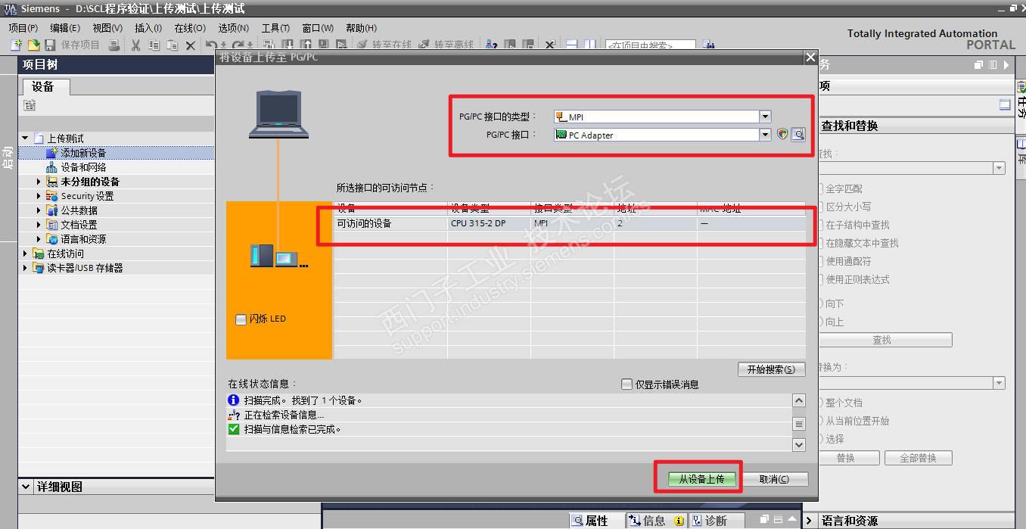
Task: Click the cut scissors icon
Action: tap(135, 45)
